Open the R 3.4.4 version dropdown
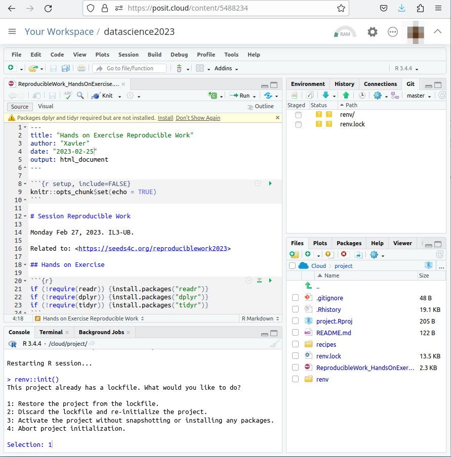 click(x=406, y=68)
